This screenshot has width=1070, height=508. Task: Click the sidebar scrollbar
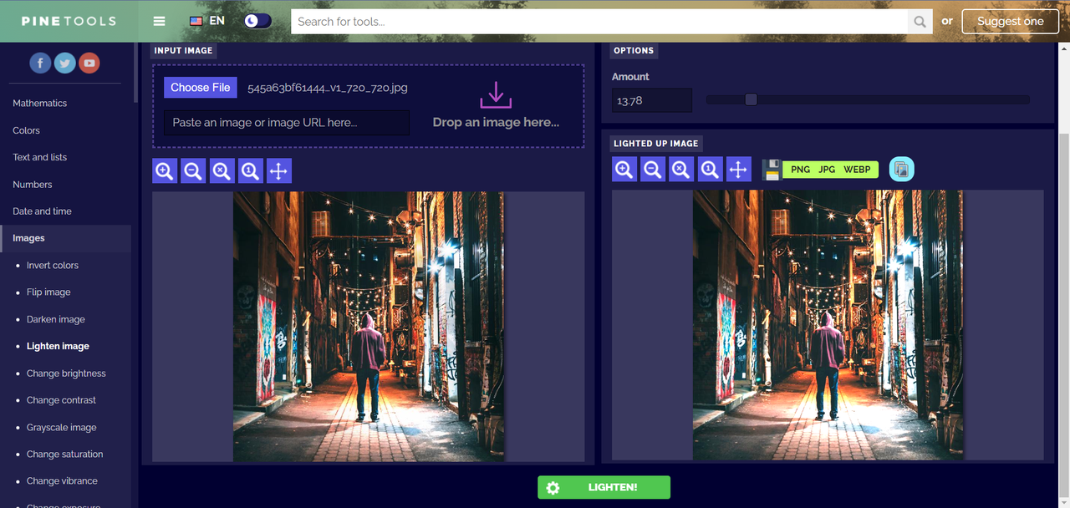tap(135, 72)
